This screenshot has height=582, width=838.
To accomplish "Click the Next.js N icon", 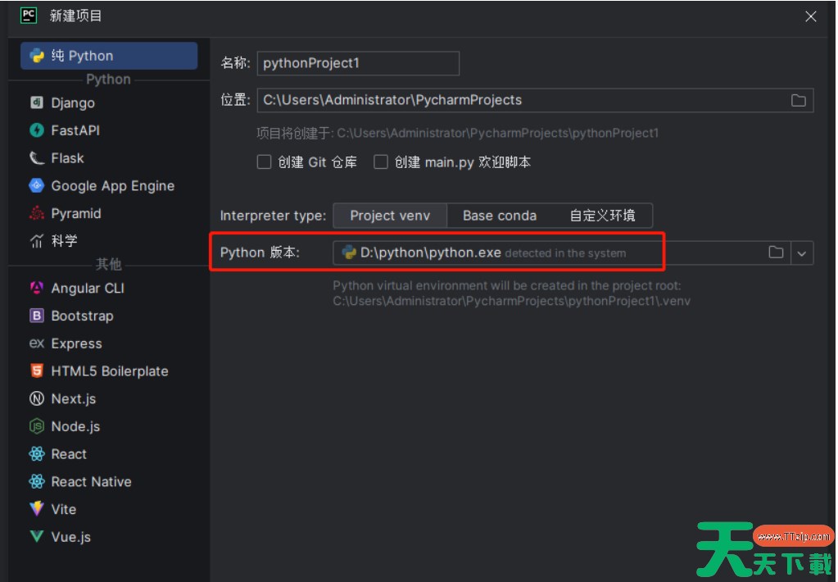I will pos(36,398).
